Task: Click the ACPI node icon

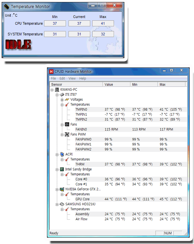Action: pyautogui.click(x=62, y=154)
